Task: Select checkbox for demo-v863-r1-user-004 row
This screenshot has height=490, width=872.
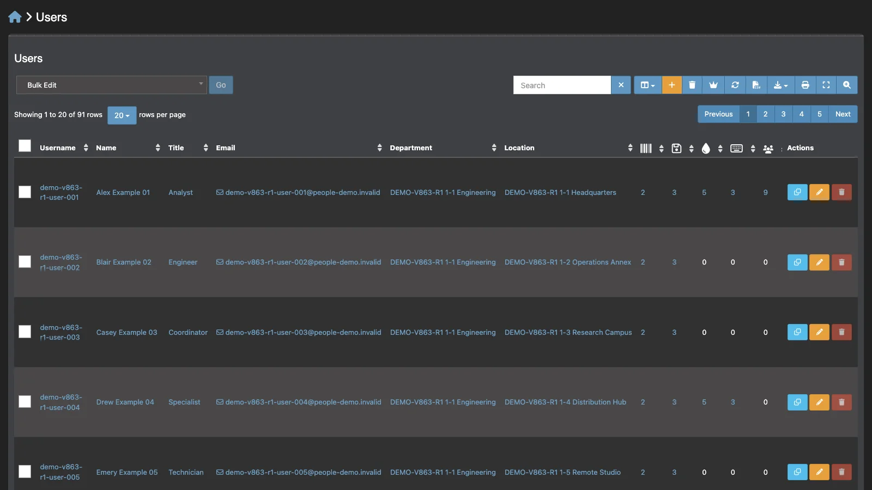Action: (x=25, y=402)
